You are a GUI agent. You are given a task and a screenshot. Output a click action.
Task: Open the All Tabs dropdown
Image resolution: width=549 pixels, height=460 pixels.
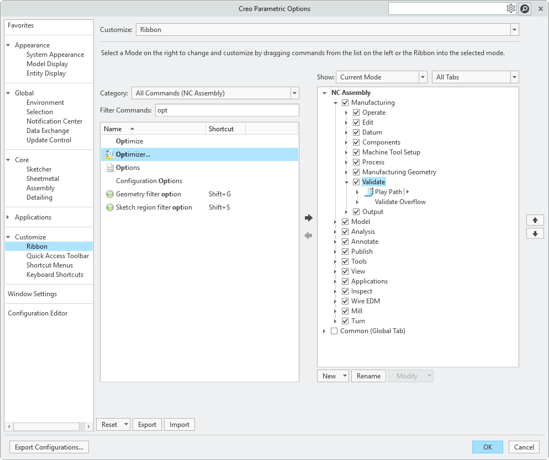(514, 77)
